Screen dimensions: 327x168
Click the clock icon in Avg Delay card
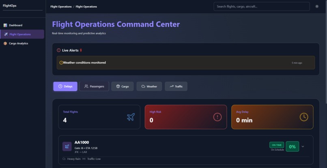(304, 117)
